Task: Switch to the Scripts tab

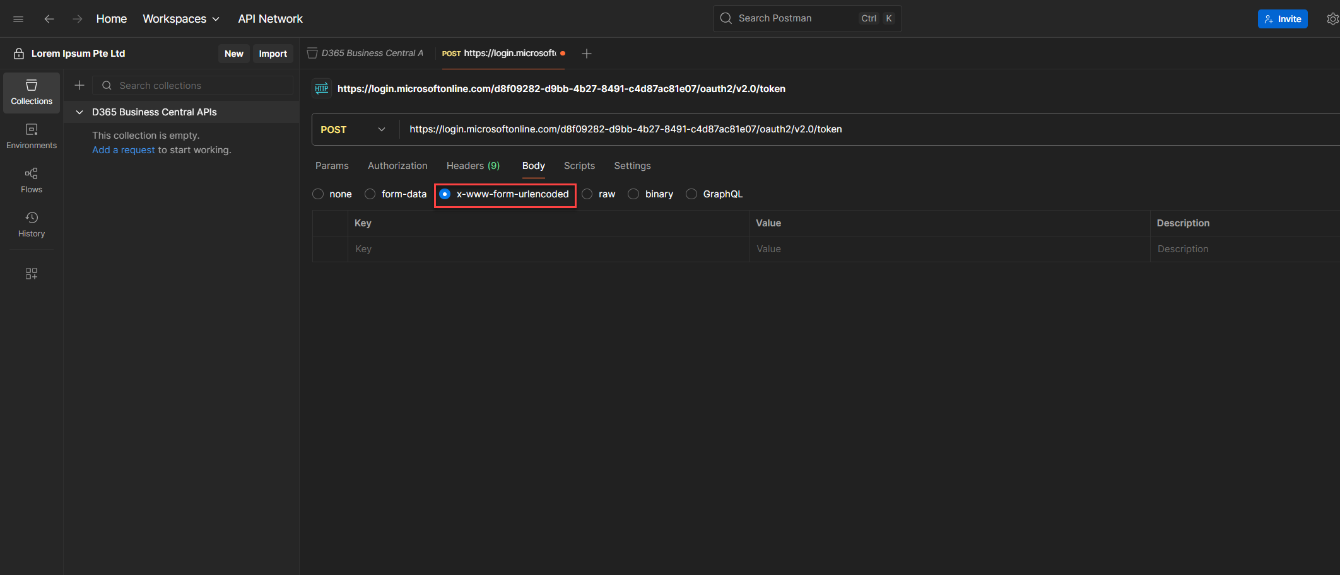Action: [x=579, y=166]
